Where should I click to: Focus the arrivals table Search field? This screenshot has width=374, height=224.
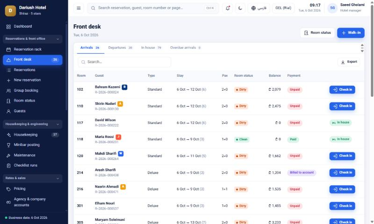coord(124,62)
